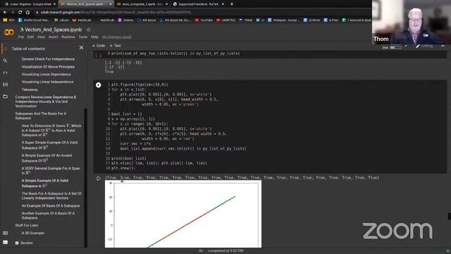Click the All changes saved link
This screenshot has width=451, height=254.
coord(117,37)
